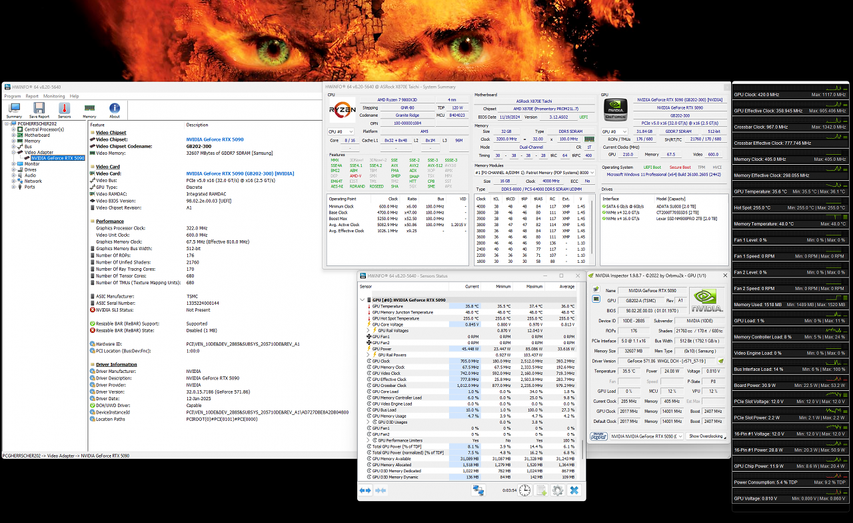Click the Driver Version field in NVIDIA Inspector

[x=666, y=361]
